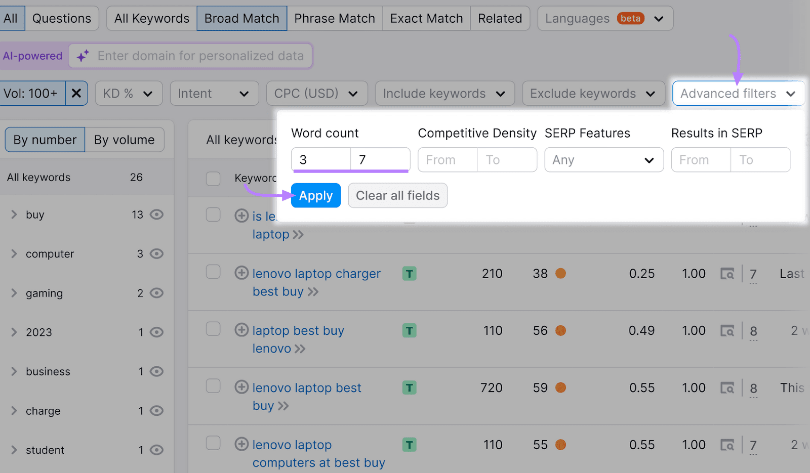This screenshot has height=473, width=810.
Task: Open the Languages dropdown
Action: (605, 18)
